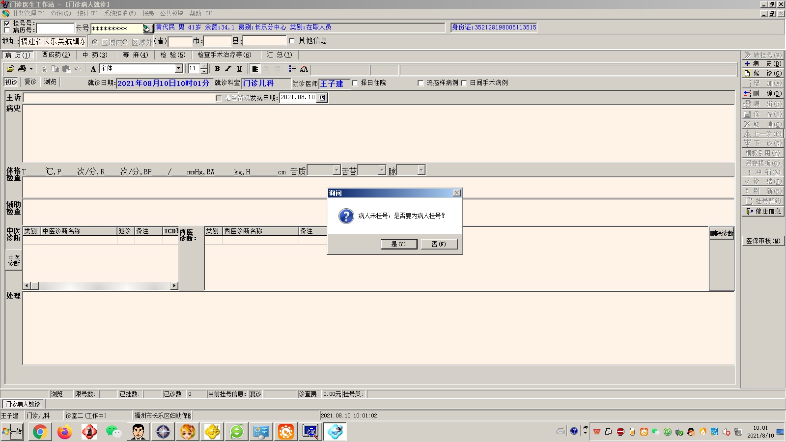Click the font color AA icon
Screen dimensions: 786x442
(x=304, y=69)
